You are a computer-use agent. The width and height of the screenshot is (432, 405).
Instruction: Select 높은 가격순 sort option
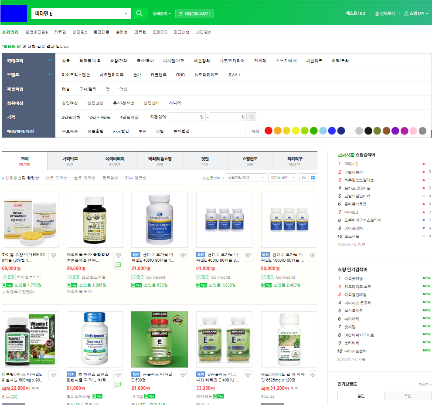coord(85,178)
